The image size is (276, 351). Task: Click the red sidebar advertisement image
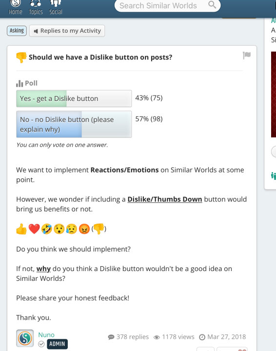click(273, 95)
